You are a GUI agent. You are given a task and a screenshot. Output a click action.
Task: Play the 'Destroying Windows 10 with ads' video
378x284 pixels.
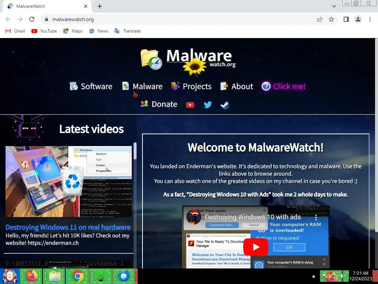[255, 247]
